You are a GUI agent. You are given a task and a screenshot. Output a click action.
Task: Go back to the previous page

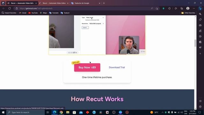[x=4, y=8]
